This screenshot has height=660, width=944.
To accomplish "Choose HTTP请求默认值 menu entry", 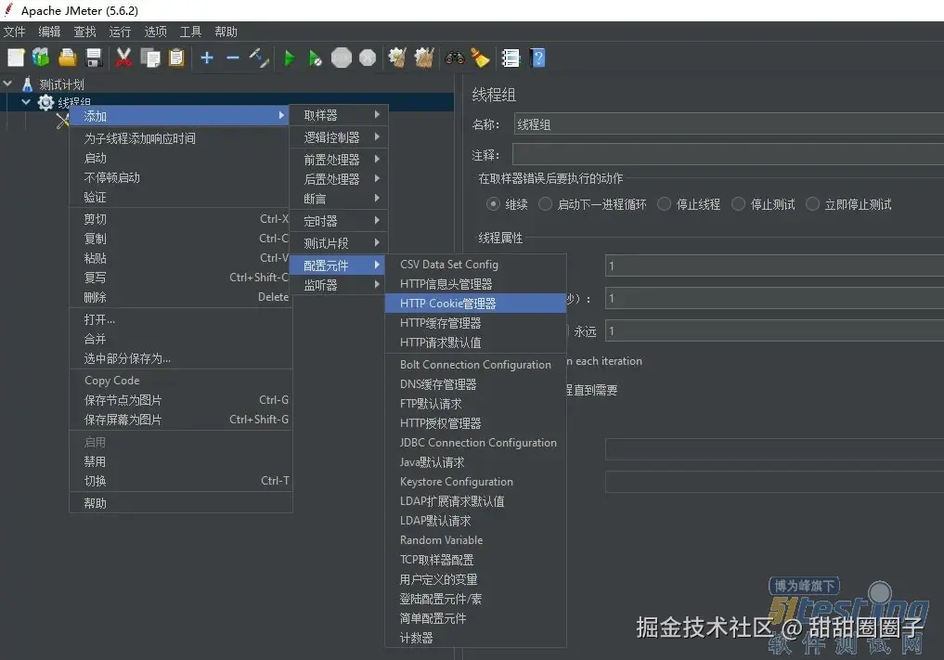I will 475,343.
